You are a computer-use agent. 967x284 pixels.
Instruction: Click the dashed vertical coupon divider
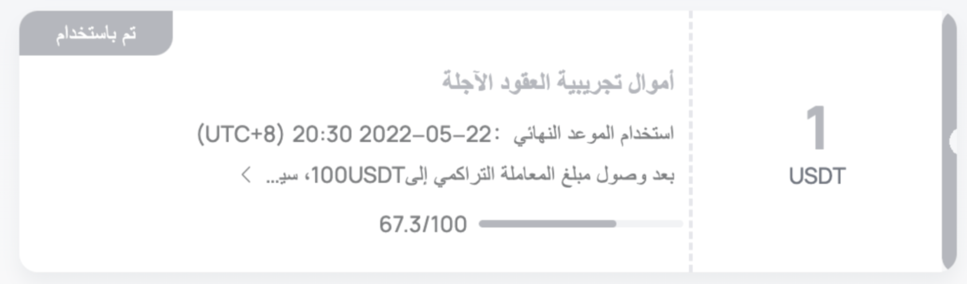tap(691, 141)
